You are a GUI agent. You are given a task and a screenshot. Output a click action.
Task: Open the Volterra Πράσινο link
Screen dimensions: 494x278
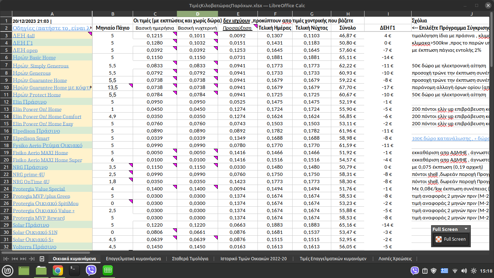34,247
